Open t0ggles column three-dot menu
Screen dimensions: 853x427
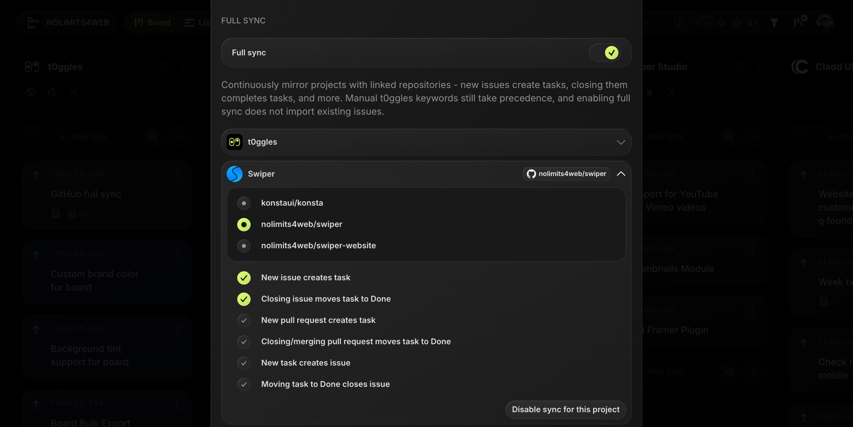point(183,67)
